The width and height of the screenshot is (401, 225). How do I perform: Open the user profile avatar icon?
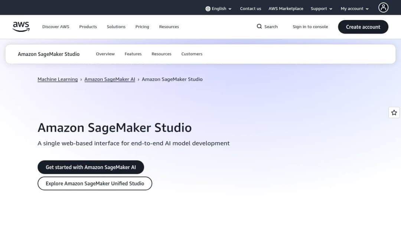383,8
